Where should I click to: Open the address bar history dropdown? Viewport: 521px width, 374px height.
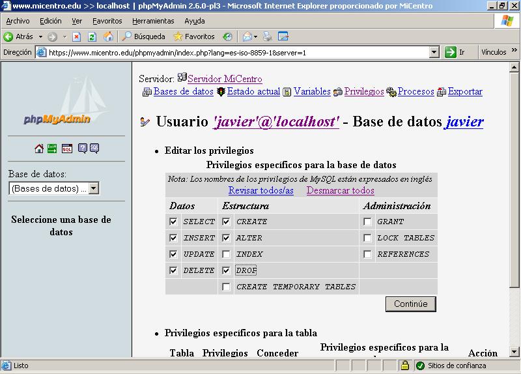point(434,52)
